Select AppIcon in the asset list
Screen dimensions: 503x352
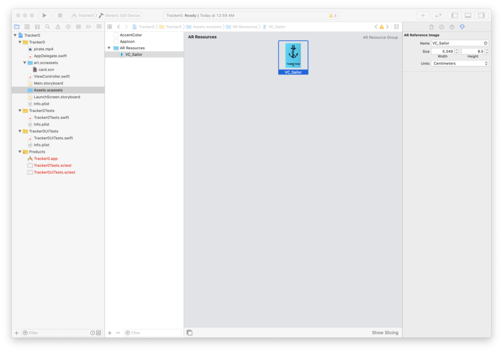(x=128, y=42)
